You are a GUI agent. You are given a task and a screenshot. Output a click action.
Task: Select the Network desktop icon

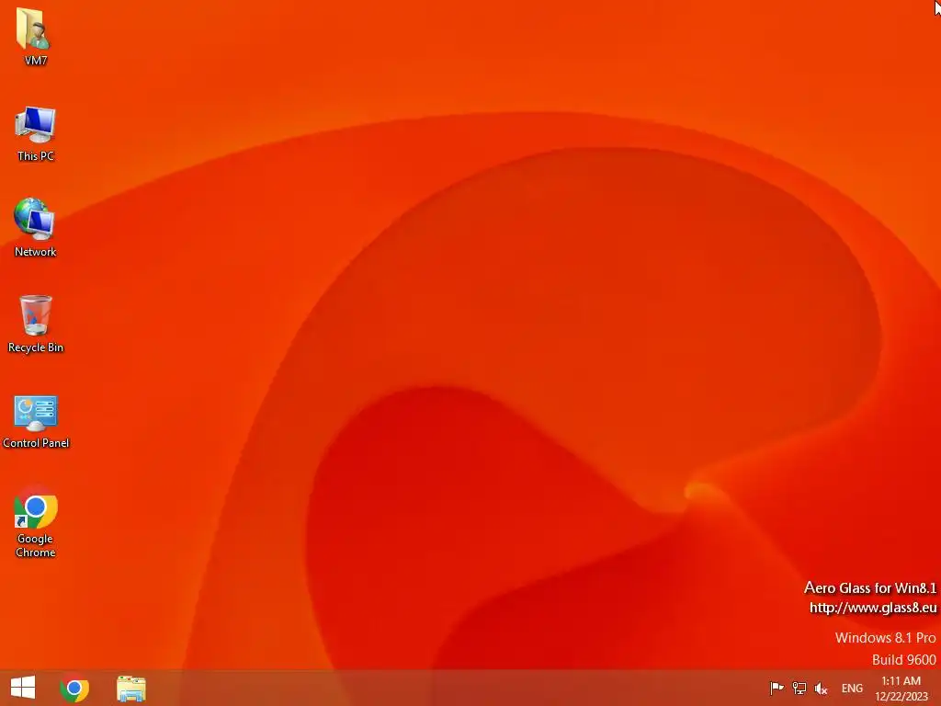point(34,219)
